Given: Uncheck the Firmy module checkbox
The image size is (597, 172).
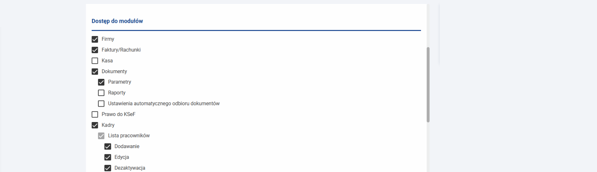Looking at the screenshot, I should pyautogui.click(x=95, y=39).
